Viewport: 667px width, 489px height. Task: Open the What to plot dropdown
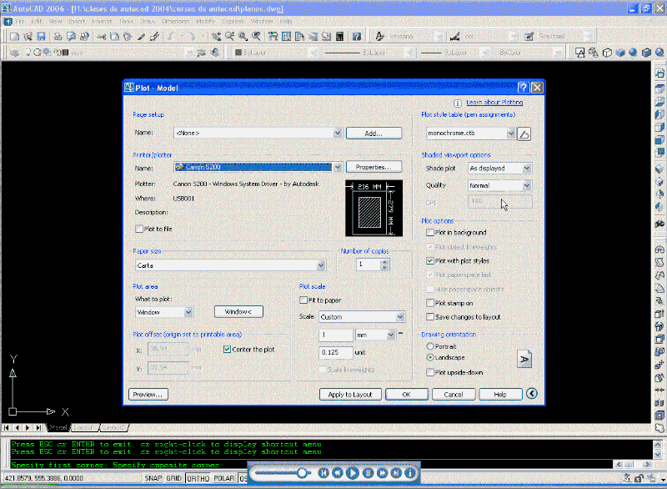188,312
